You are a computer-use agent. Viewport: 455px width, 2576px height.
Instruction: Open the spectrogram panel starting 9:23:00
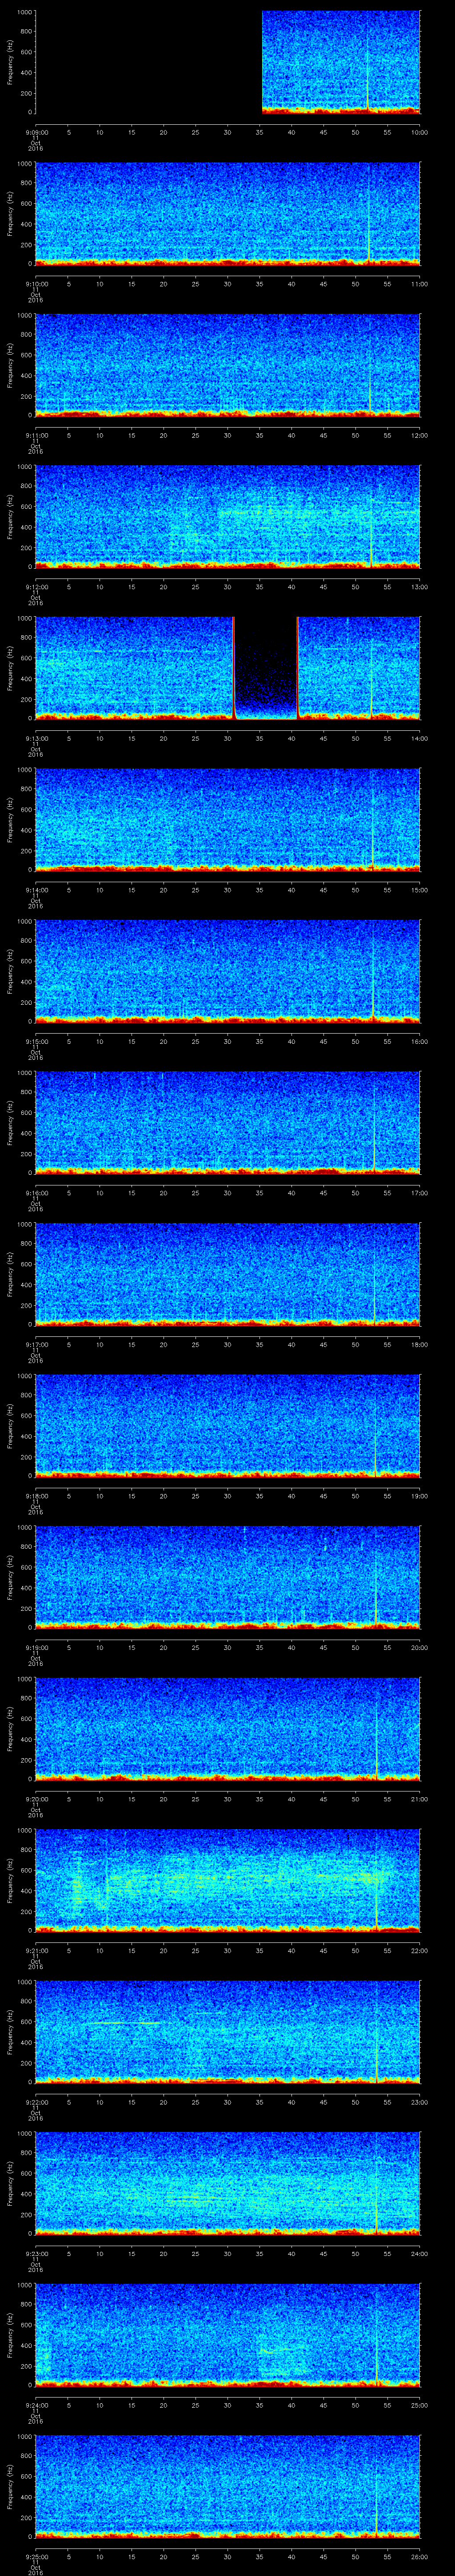coord(228,2183)
